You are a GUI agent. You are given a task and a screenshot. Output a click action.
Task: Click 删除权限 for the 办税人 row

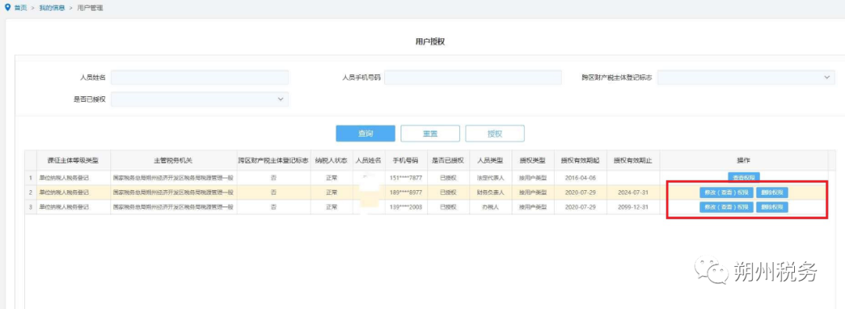pos(771,207)
